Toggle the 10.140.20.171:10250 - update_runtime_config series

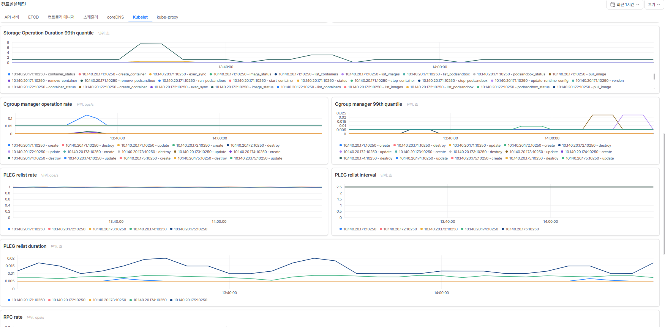pyautogui.click(x=530, y=81)
